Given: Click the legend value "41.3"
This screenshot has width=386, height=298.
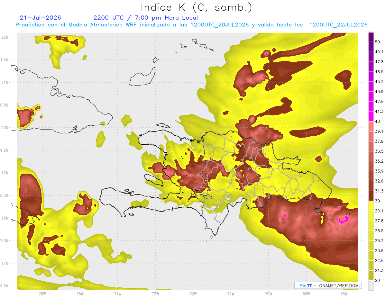Looking at the screenshot, I should click(379, 112).
